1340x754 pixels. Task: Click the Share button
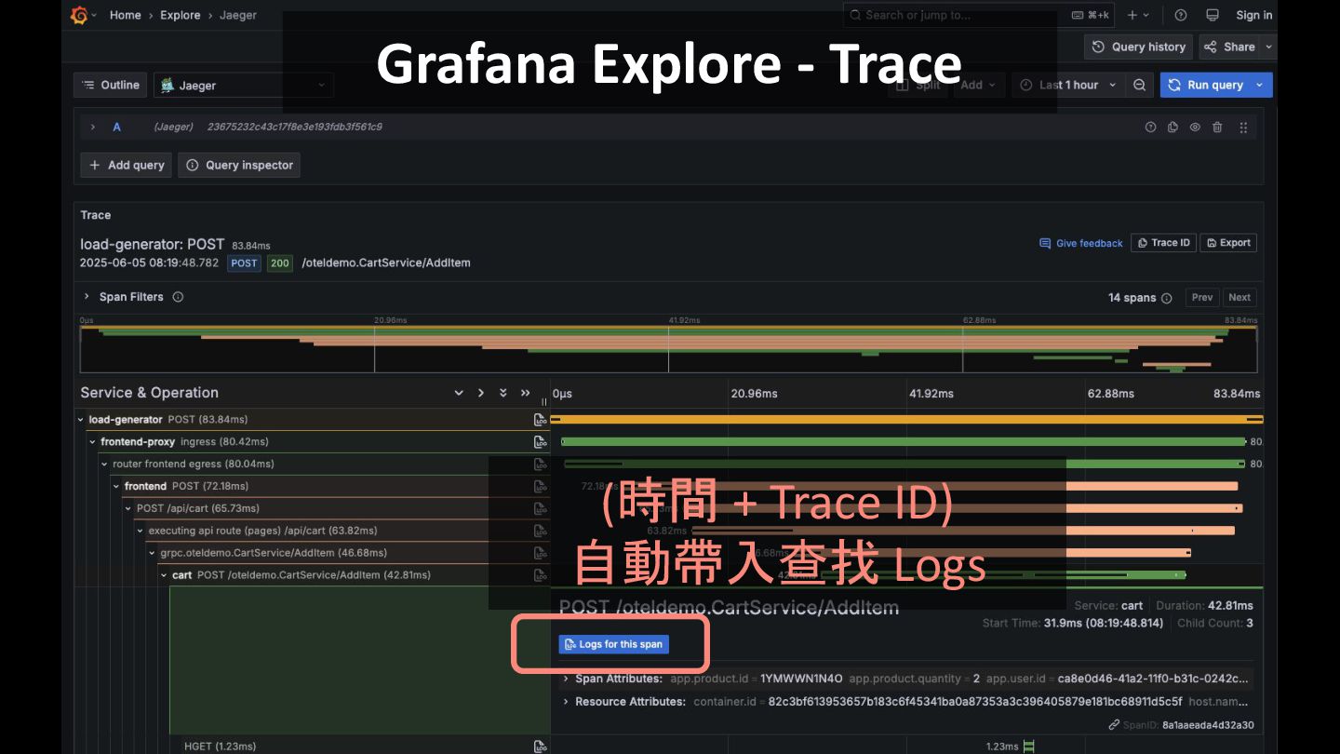1229,47
